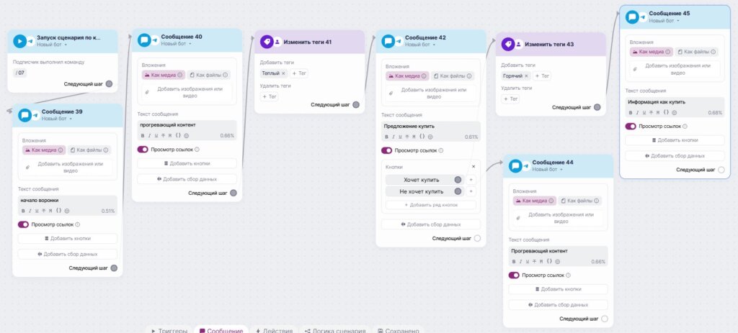The height and width of the screenshot is (333, 738).
Task: Click the tag icon on Изменить теги 43
Action: tap(509, 44)
